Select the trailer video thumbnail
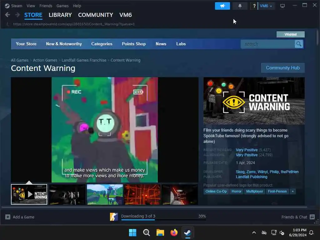 (x=29, y=194)
